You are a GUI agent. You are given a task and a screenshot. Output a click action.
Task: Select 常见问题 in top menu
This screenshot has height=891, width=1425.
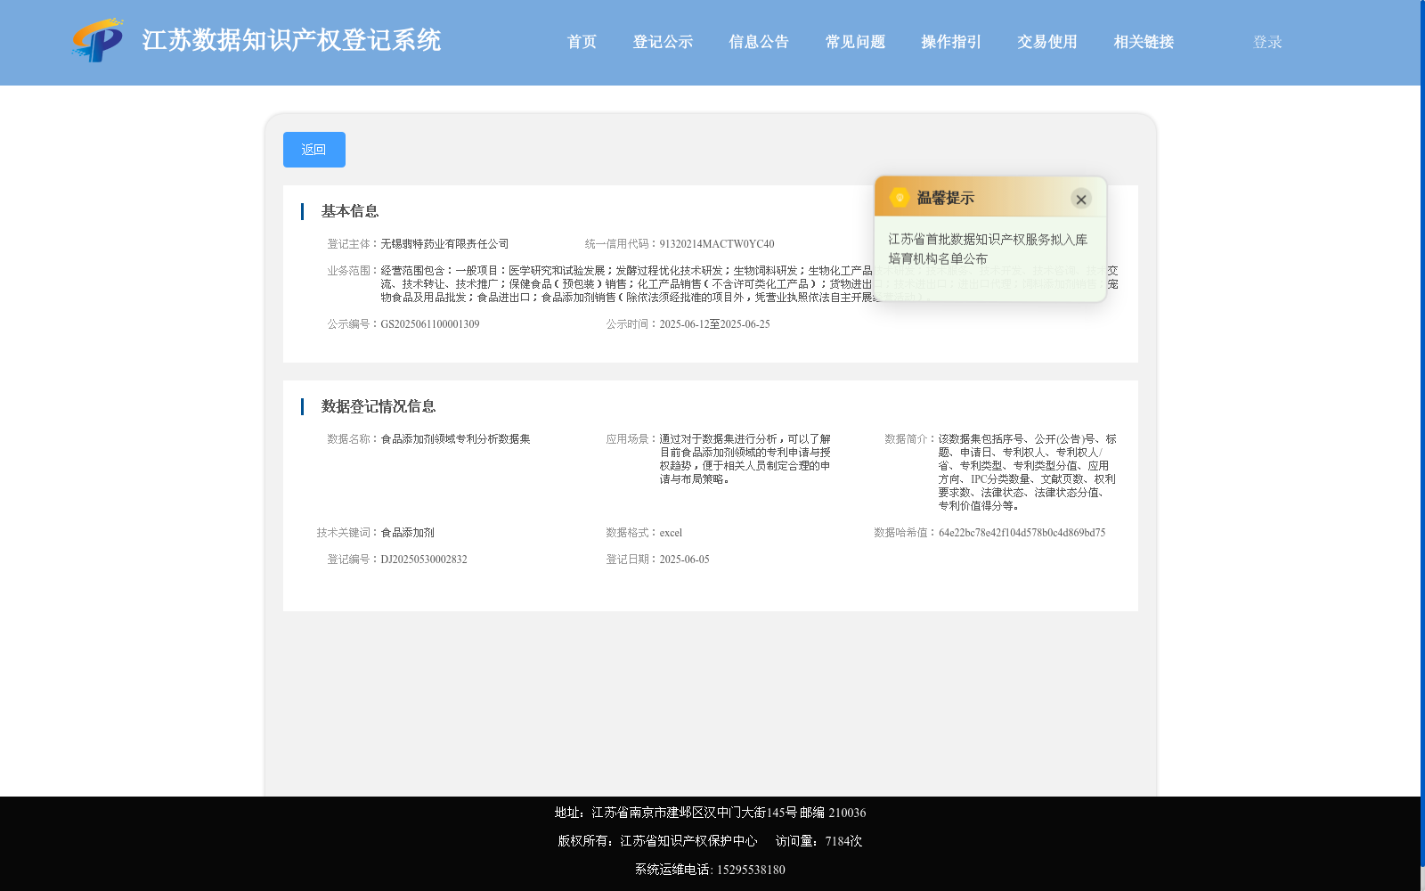point(855,42)
